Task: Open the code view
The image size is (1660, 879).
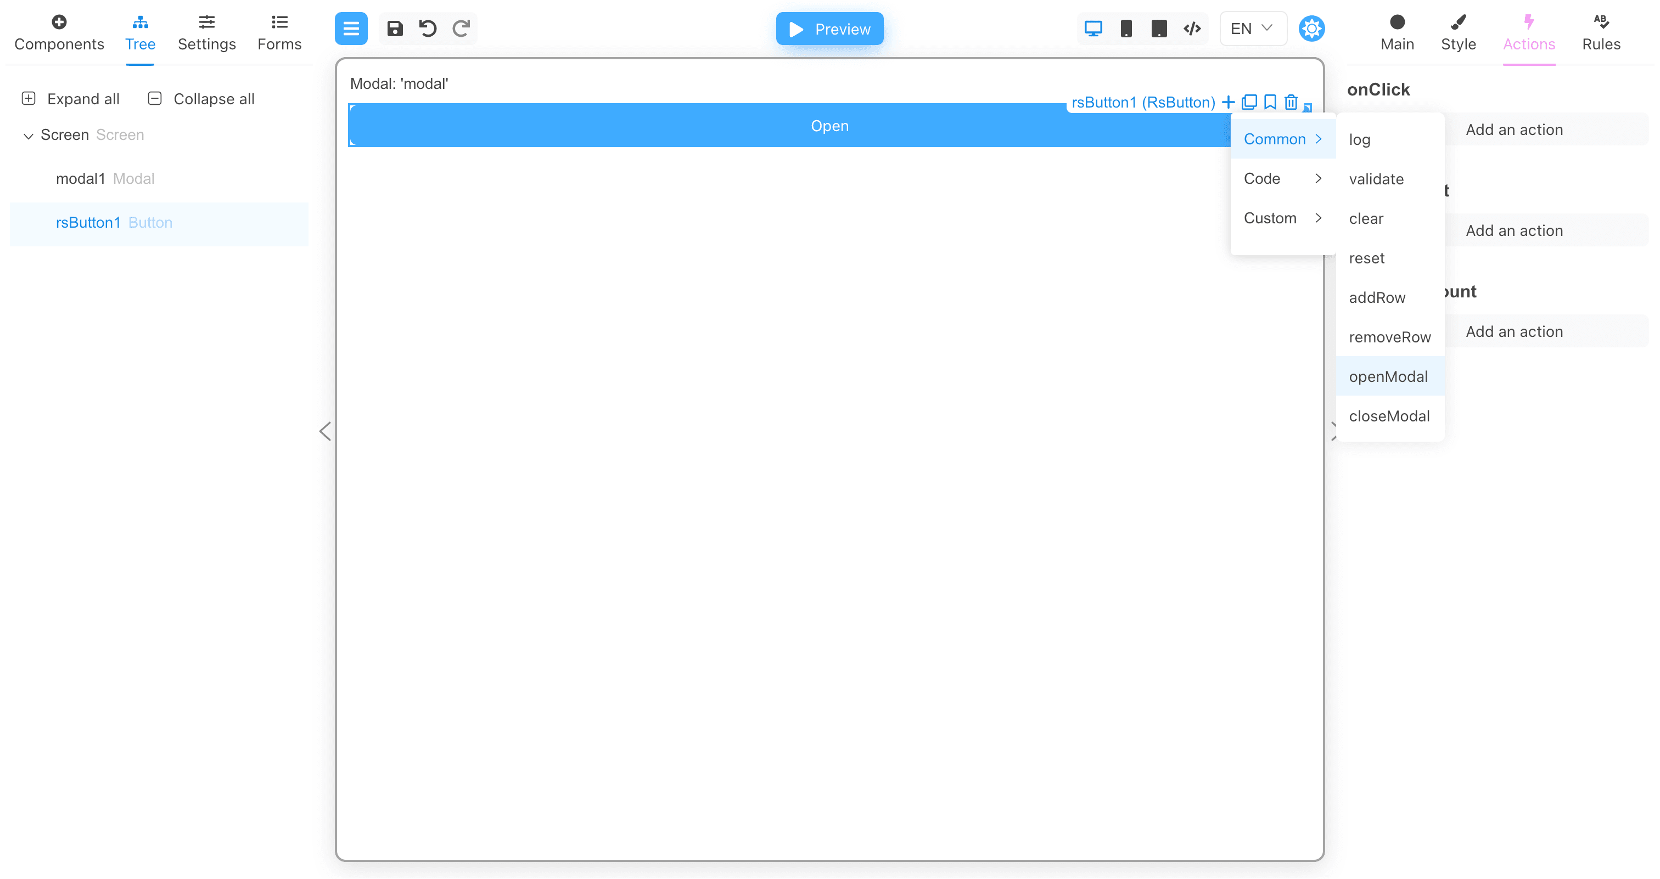Action: 1192,29
